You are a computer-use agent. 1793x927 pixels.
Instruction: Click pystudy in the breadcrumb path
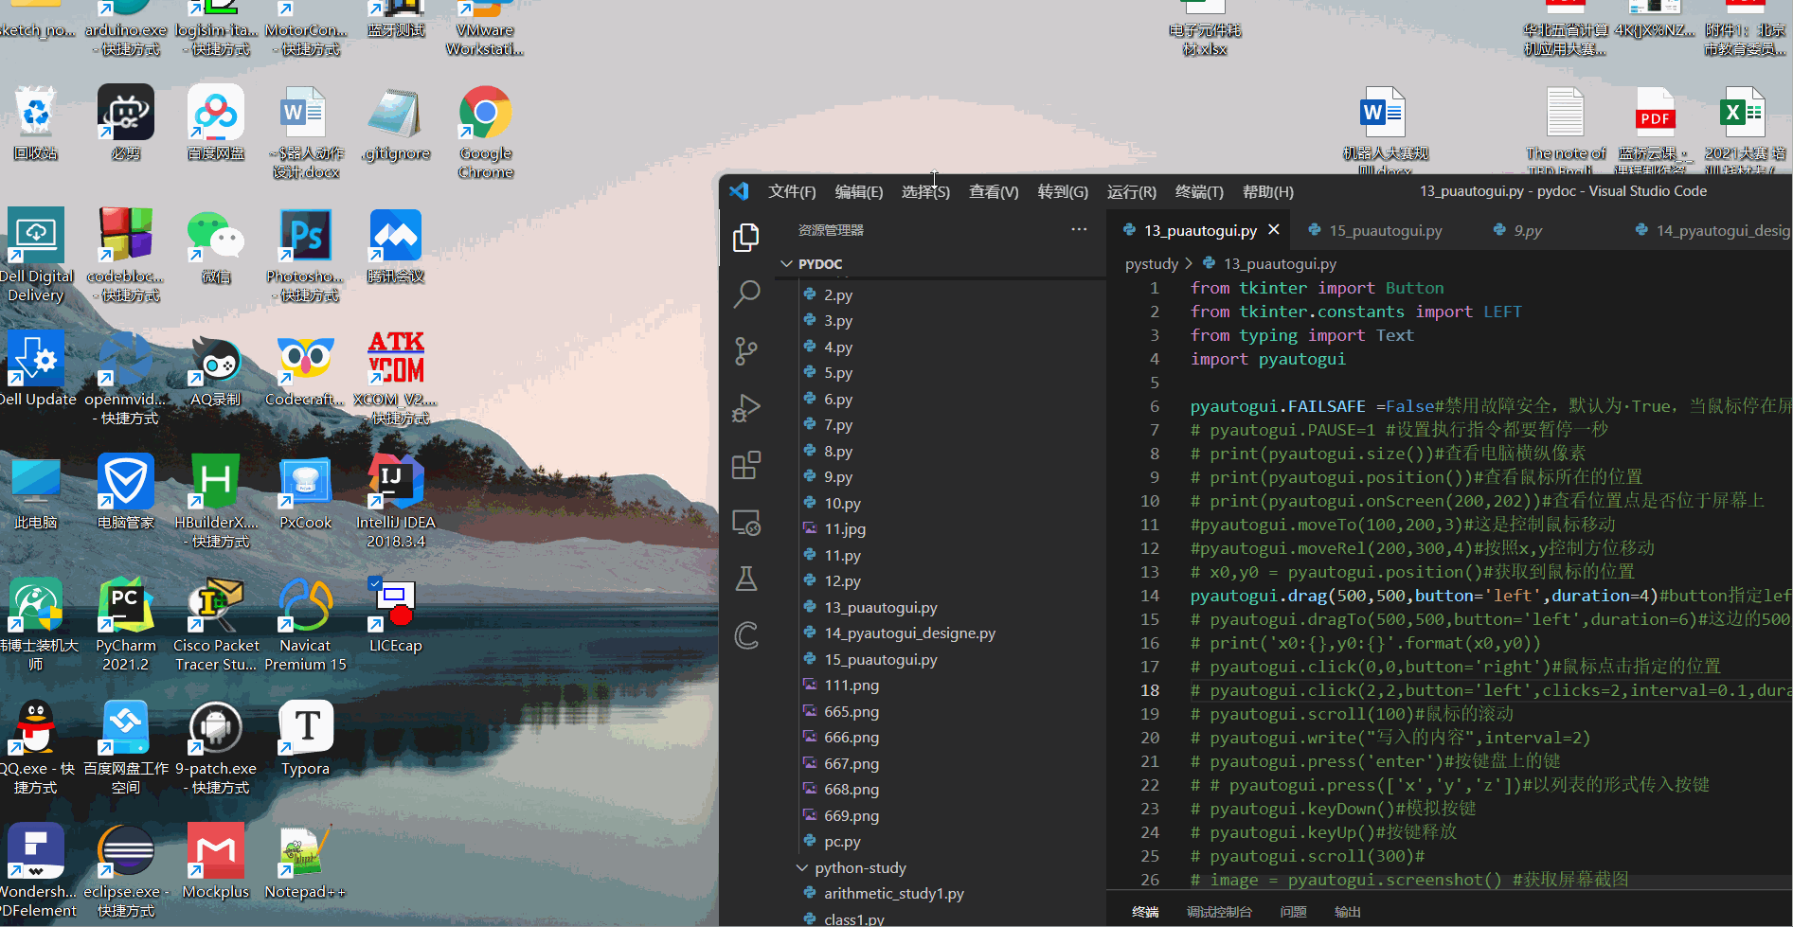(x=1152, y=263)
